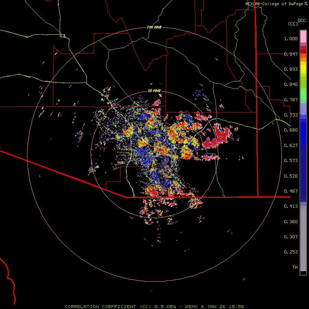
Task: Click the 0.947 scale value
Action: 291,54
